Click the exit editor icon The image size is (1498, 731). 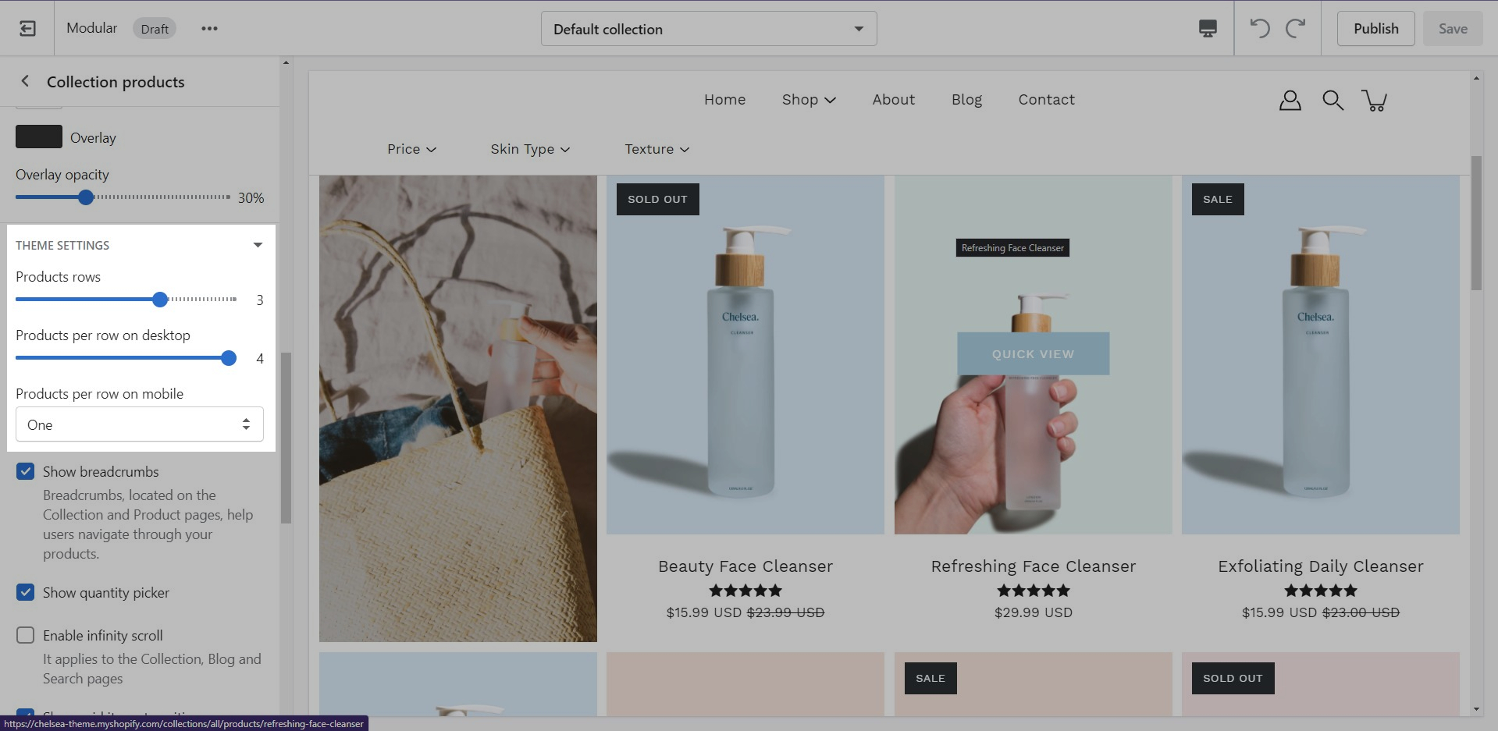coord(27,29)
